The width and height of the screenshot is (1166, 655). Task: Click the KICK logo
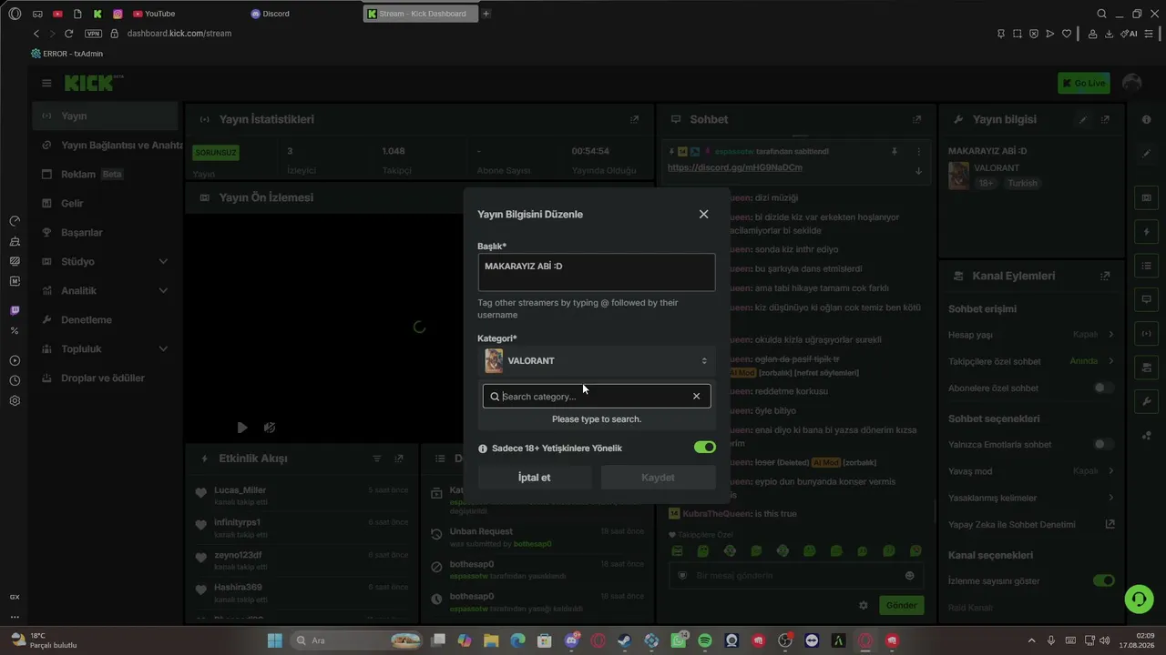[x=90, y=83]
